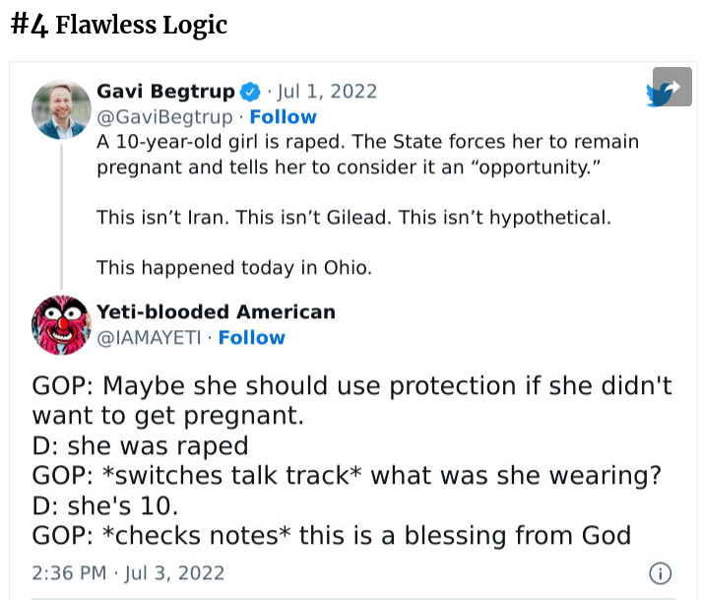Image resolution: width=702 pixels, height=600 pixels.
Task: Click the 2:36 PM Jul 3 timestamp
Action: point(128,572)
